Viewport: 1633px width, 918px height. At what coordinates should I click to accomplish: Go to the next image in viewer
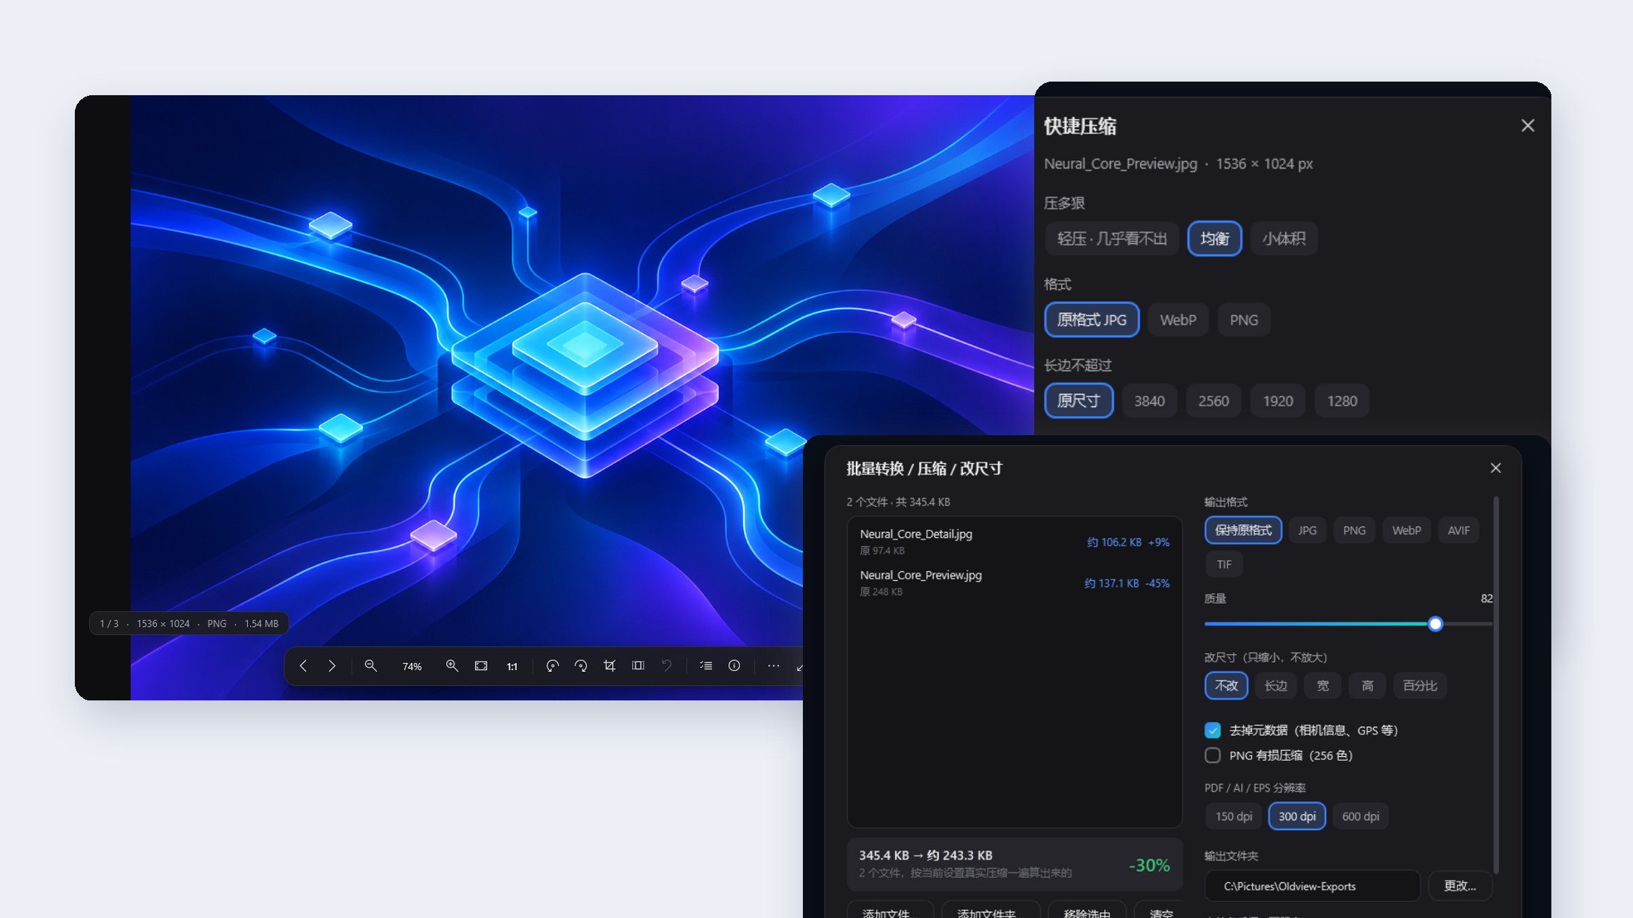[x=332, y=666]
